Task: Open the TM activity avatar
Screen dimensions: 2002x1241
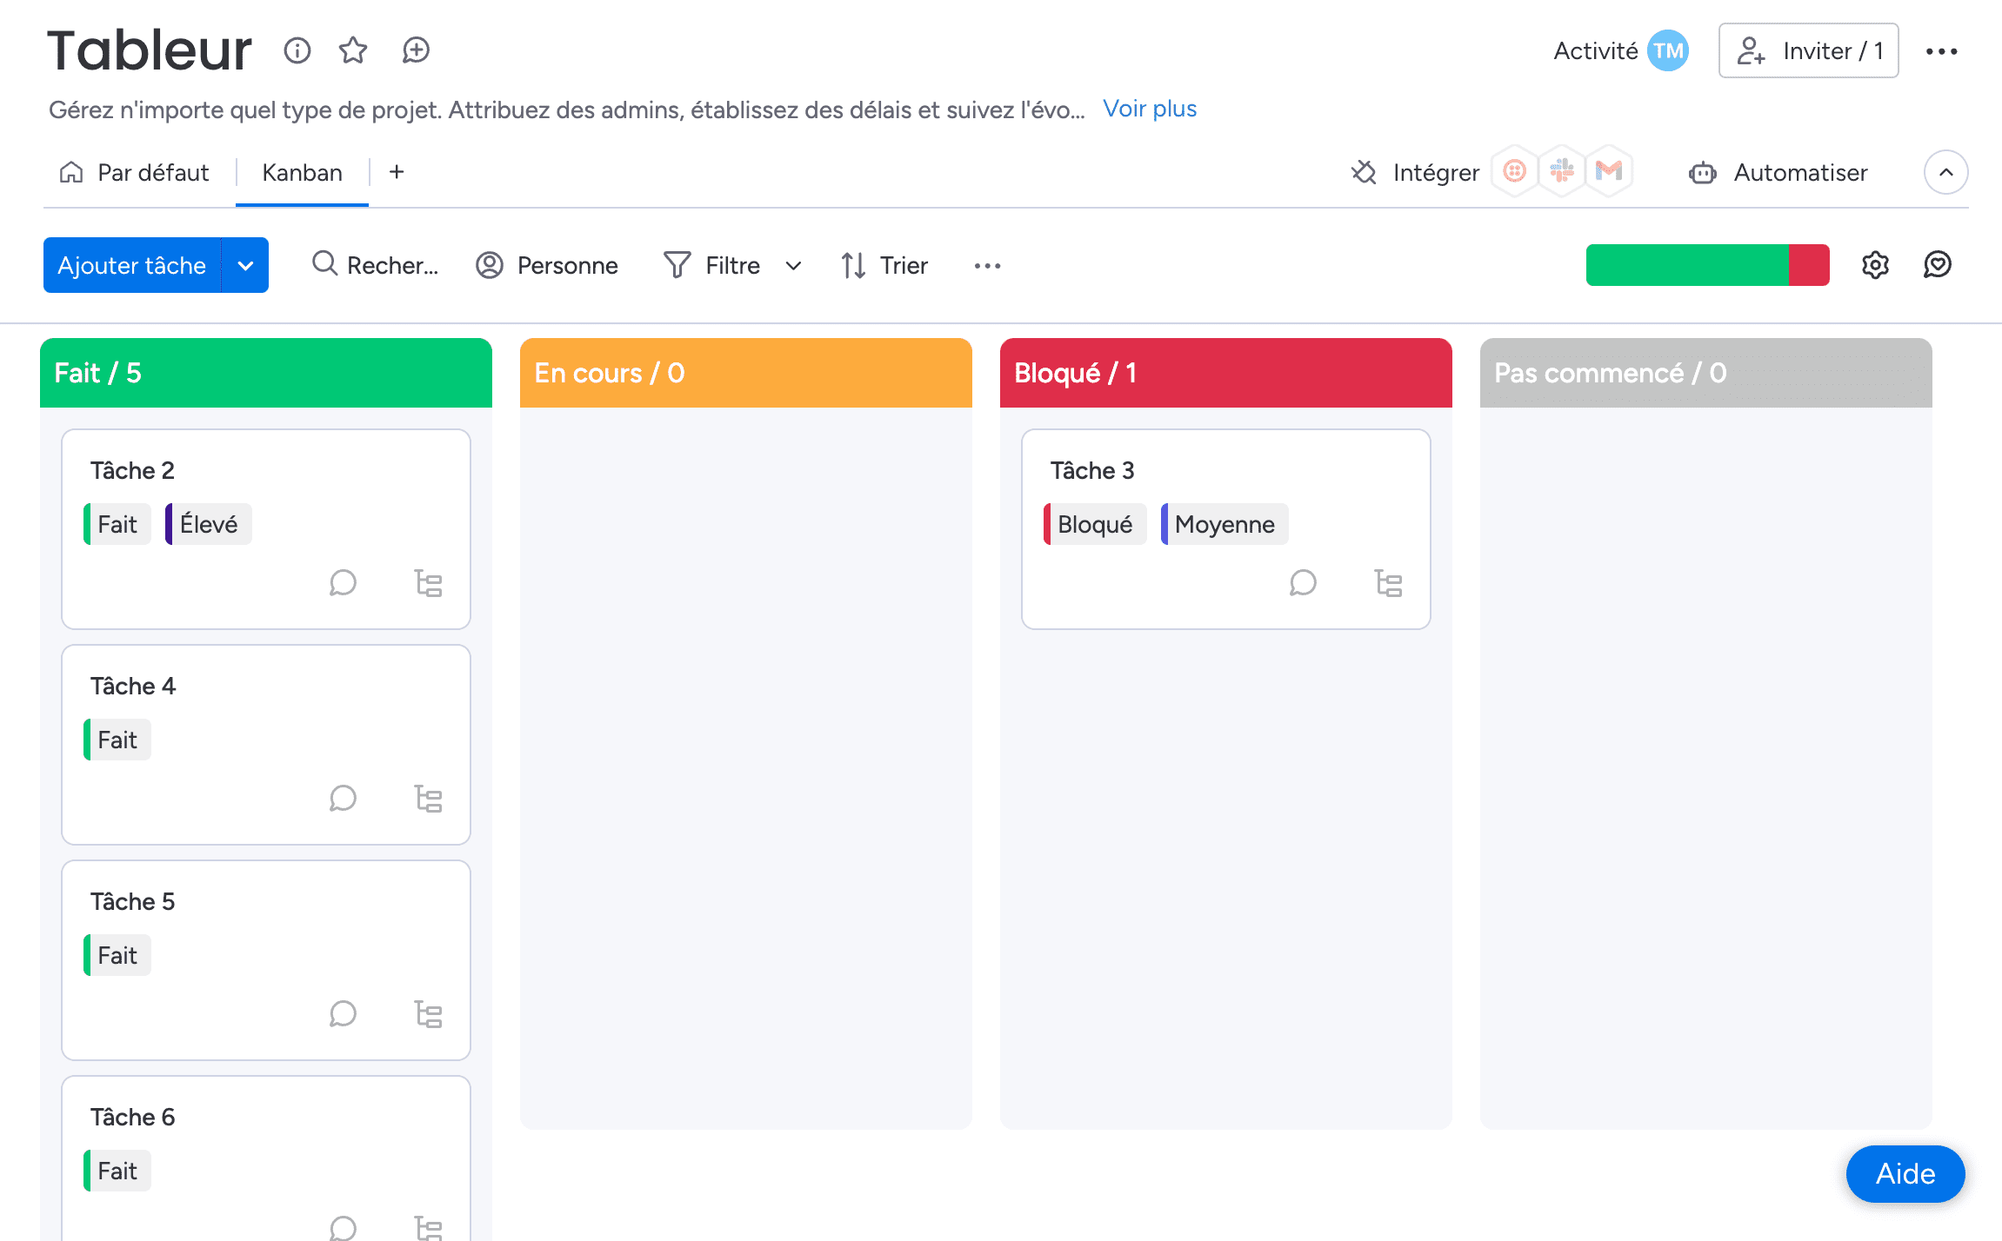Action: 1667,50
